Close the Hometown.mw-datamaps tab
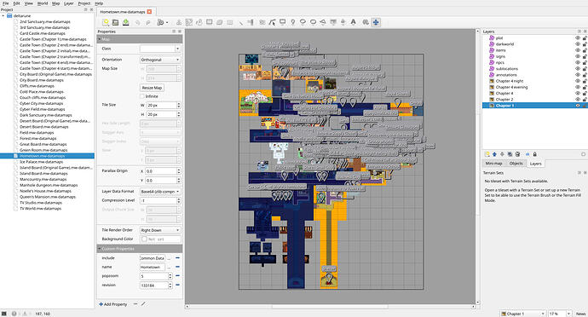The image size is (588, 317). click(x=149, y=12)
